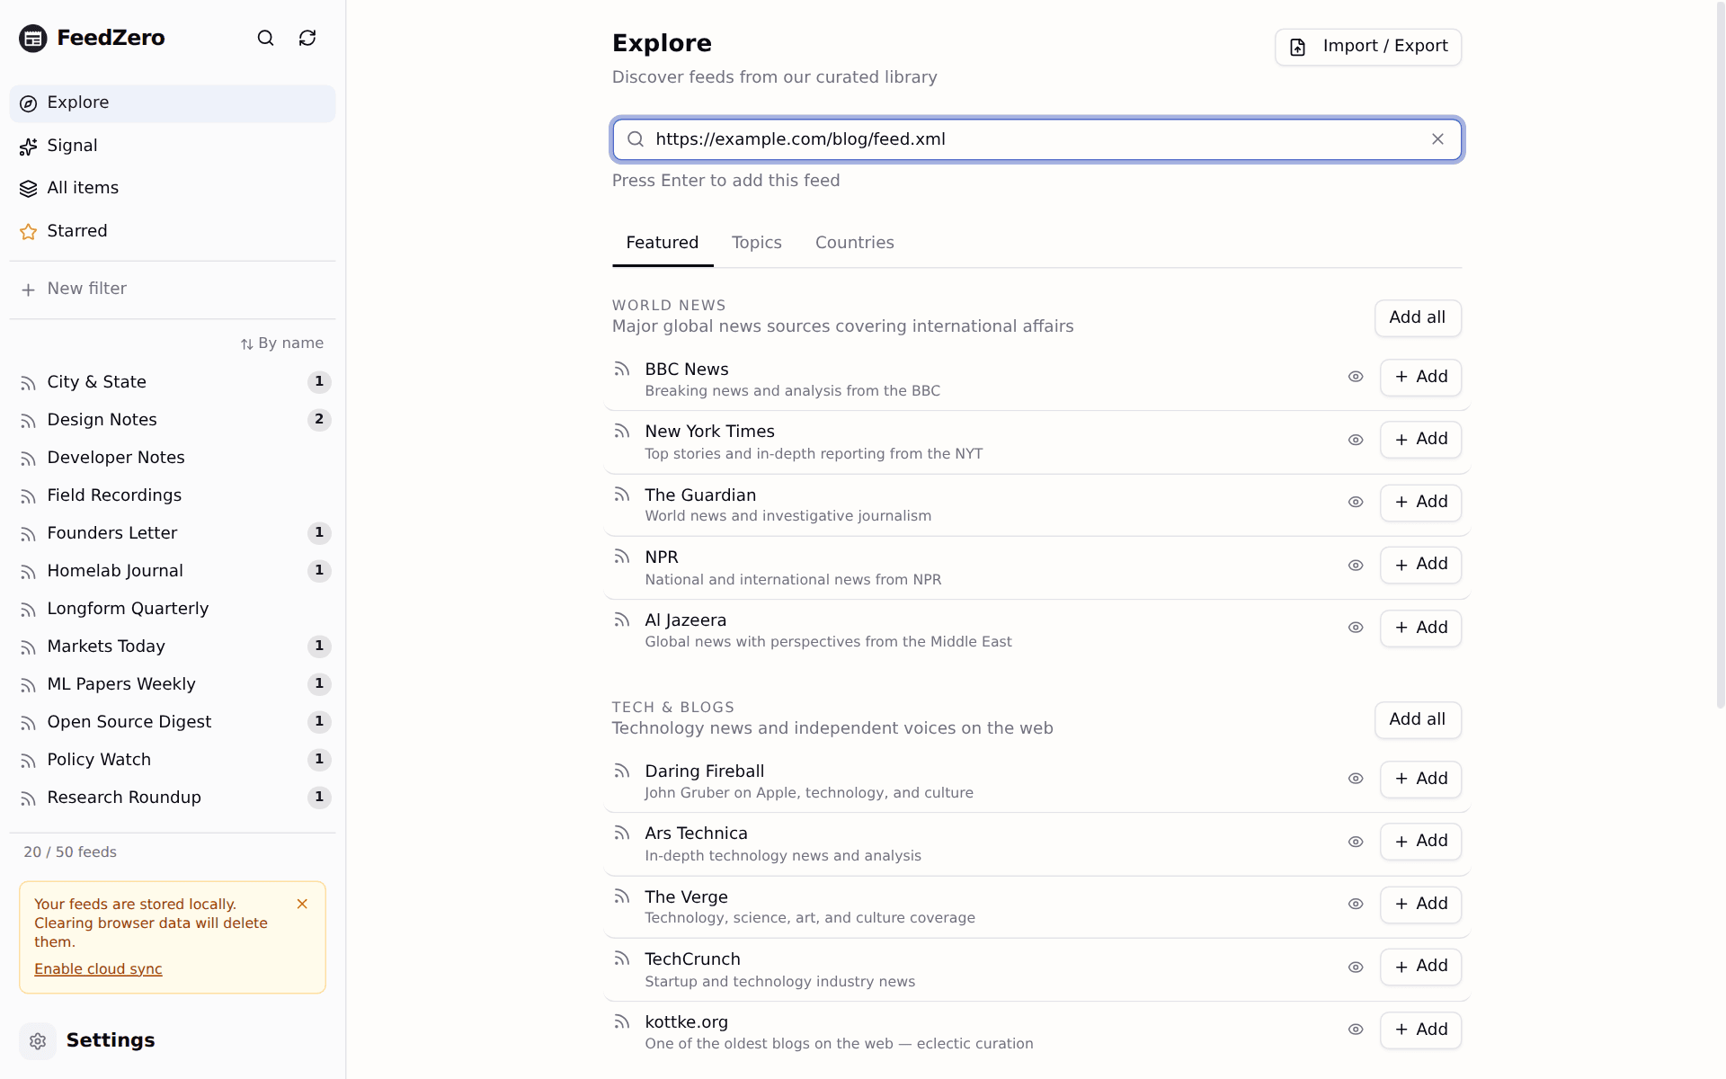
Task: Switch to the Topics tab
Action: click(757, 243)
